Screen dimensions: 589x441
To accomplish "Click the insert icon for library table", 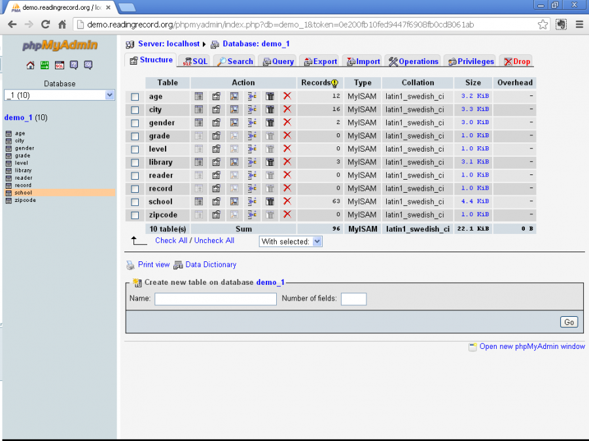I will (251, 162).
